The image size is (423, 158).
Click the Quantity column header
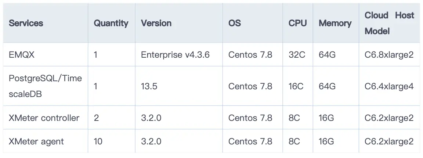click(x=111, y=23)
